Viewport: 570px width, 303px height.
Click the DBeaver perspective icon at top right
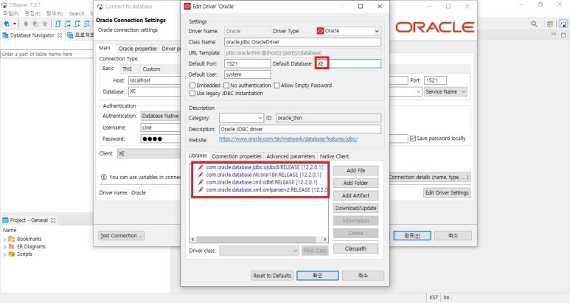tap(563, 24)
